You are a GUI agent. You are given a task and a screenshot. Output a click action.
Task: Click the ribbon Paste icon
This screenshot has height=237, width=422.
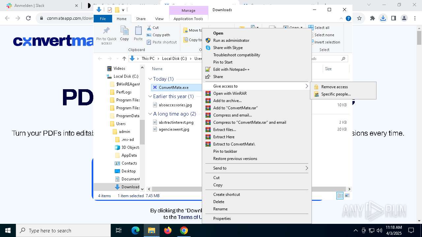coord(138,31)
